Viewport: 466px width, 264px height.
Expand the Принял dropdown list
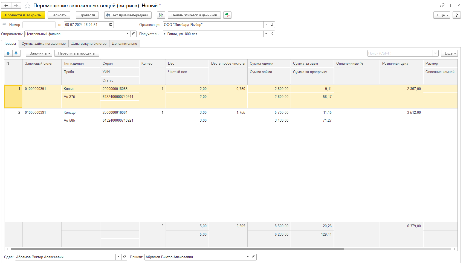(248, 257)
